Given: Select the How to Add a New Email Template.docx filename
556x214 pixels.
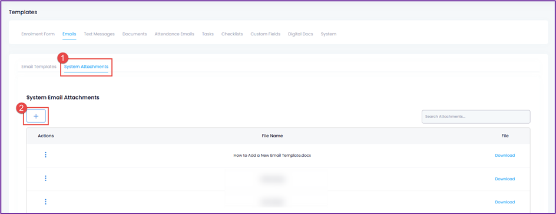Looking at the screenshot, I should coord(272,156).
